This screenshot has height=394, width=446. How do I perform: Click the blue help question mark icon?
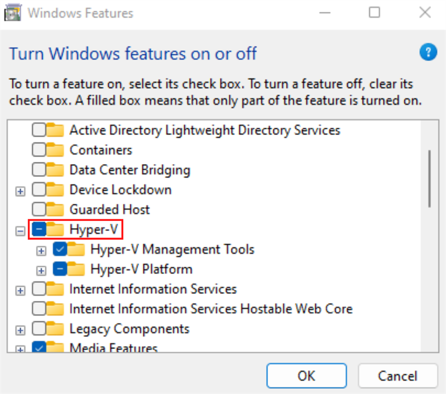coord(428,52)
